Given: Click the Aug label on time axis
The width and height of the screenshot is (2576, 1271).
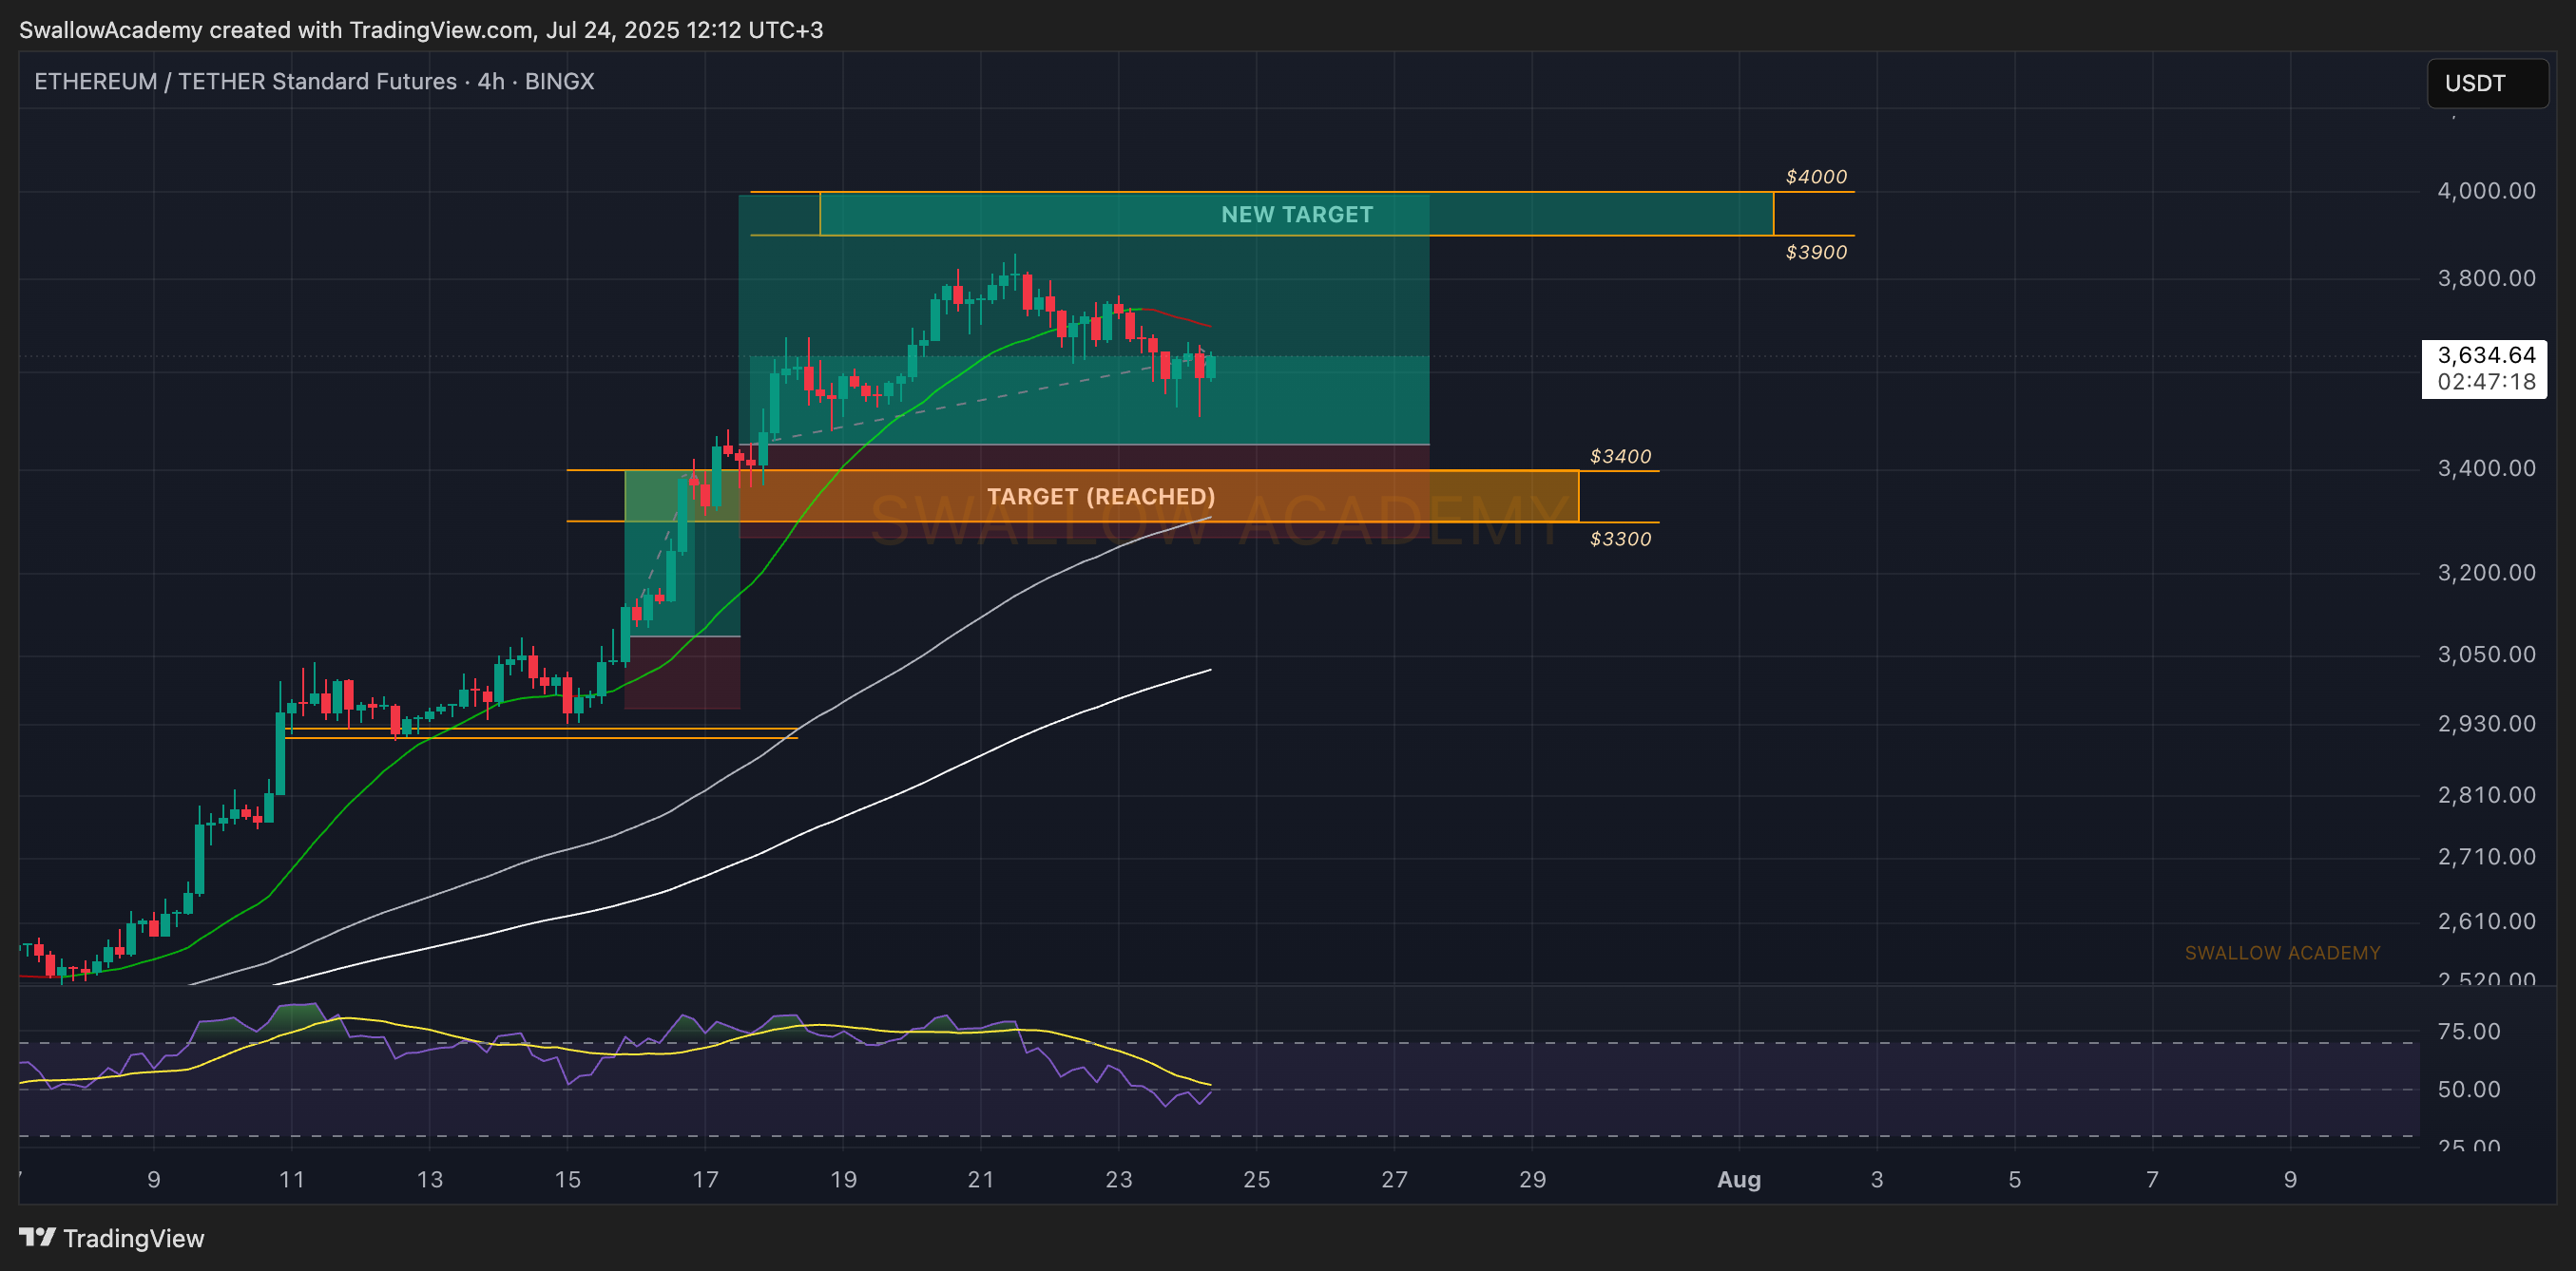Looking at the screenshot, I should (x=1739, y=1179).
